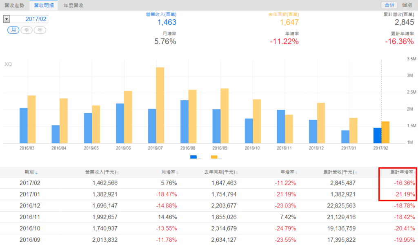Click the 1,463 revenue summary figure
The image size is (418, 245).
click(x=167, y=22)
